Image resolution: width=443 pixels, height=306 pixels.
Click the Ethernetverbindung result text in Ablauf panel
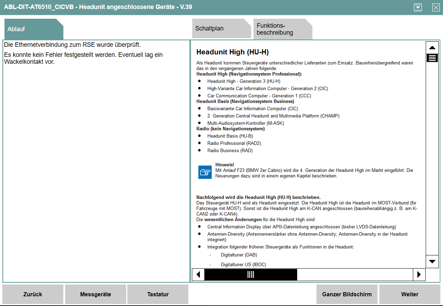pyautogui.click(x=72, y=45)
